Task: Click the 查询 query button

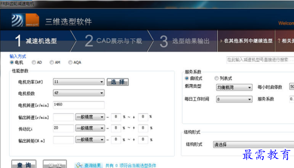Action: (x=24, y=164)
